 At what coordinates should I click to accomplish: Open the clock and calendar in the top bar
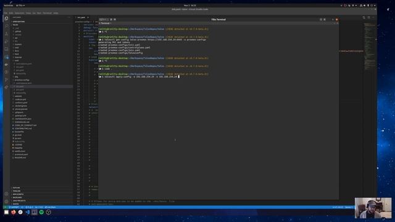click(189, 6)
